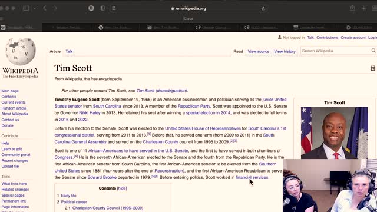Select the article's Talk tab
Screen dimensions: 377x212
[69, 51]
